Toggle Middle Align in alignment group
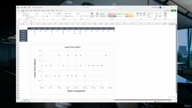 [57, 13]
